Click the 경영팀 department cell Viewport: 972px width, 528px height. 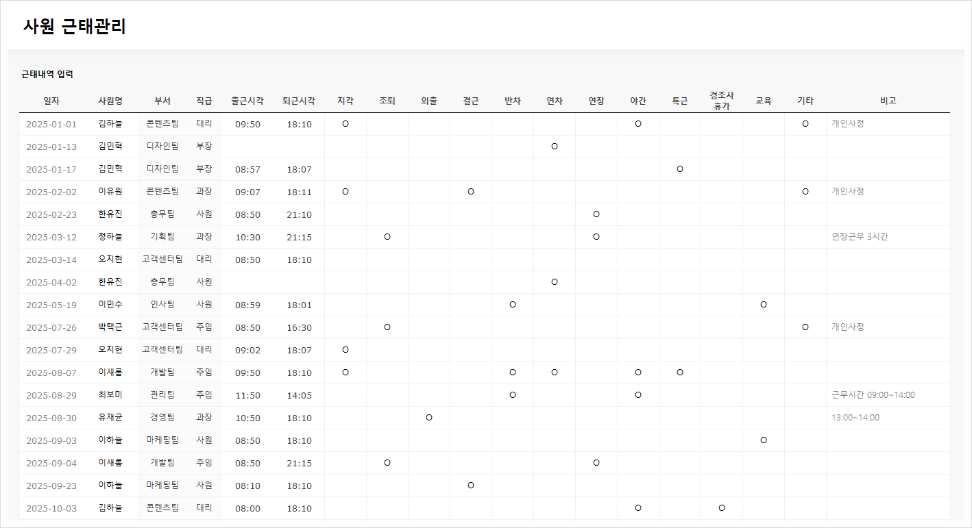[x=162, y=418]
